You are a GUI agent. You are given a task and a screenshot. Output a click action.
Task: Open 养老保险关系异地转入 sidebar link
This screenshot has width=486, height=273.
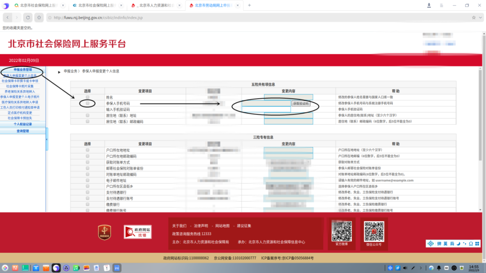click(x=20, y=92)
